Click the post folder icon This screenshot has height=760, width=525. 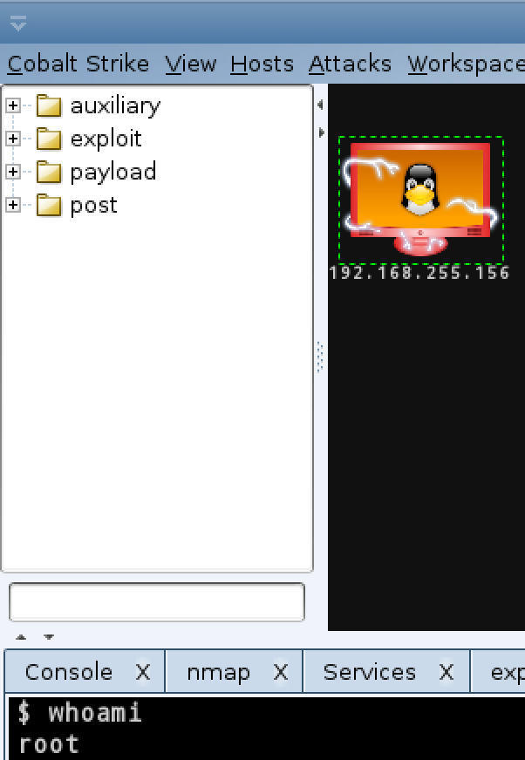49,206
